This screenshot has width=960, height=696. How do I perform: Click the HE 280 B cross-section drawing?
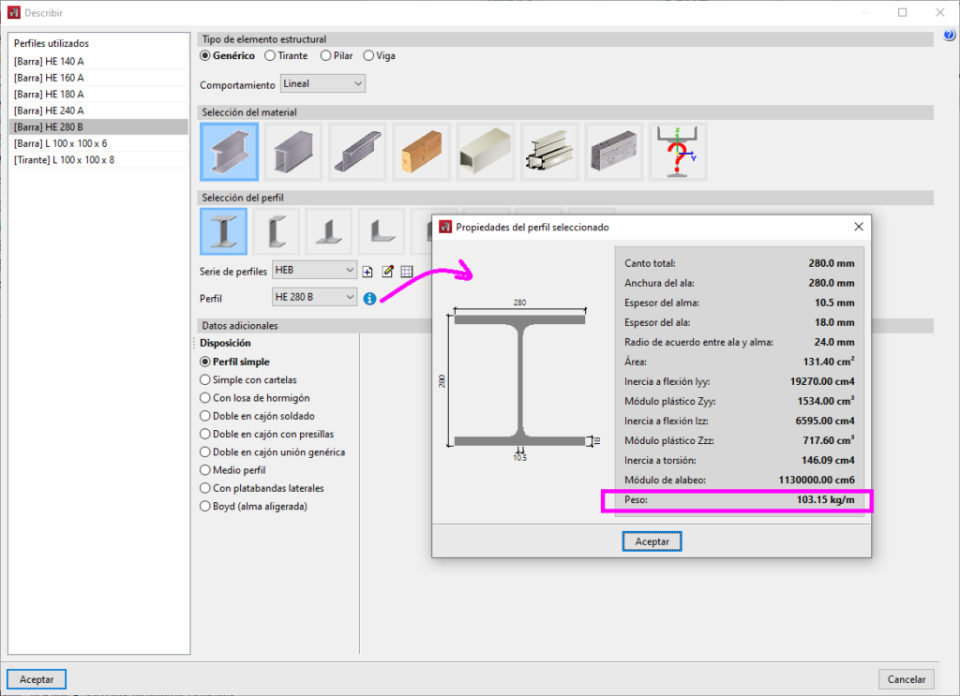[520, 380]
